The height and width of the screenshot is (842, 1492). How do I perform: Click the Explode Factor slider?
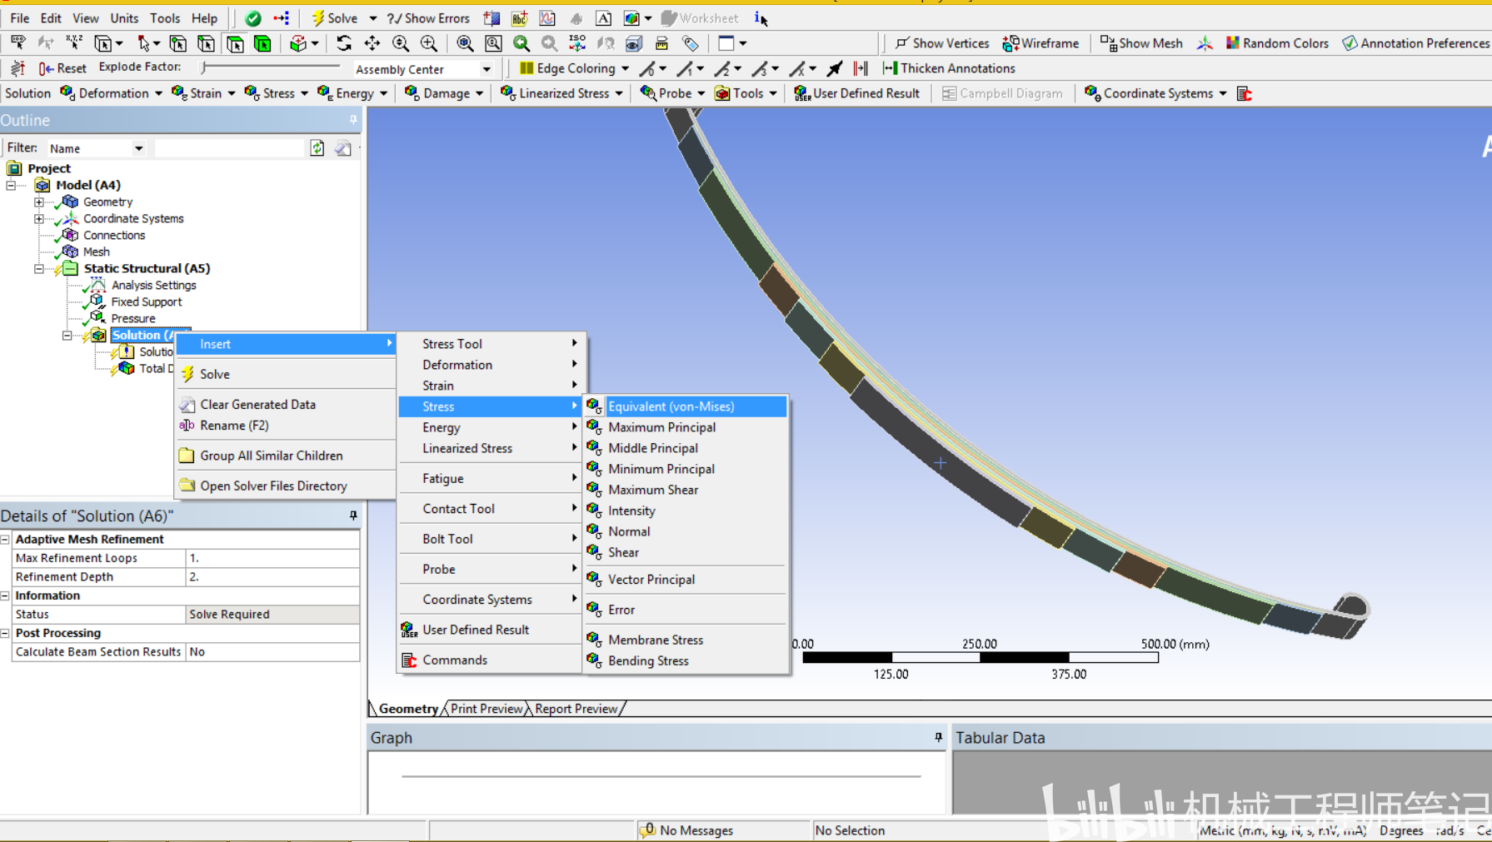(271, 67)
